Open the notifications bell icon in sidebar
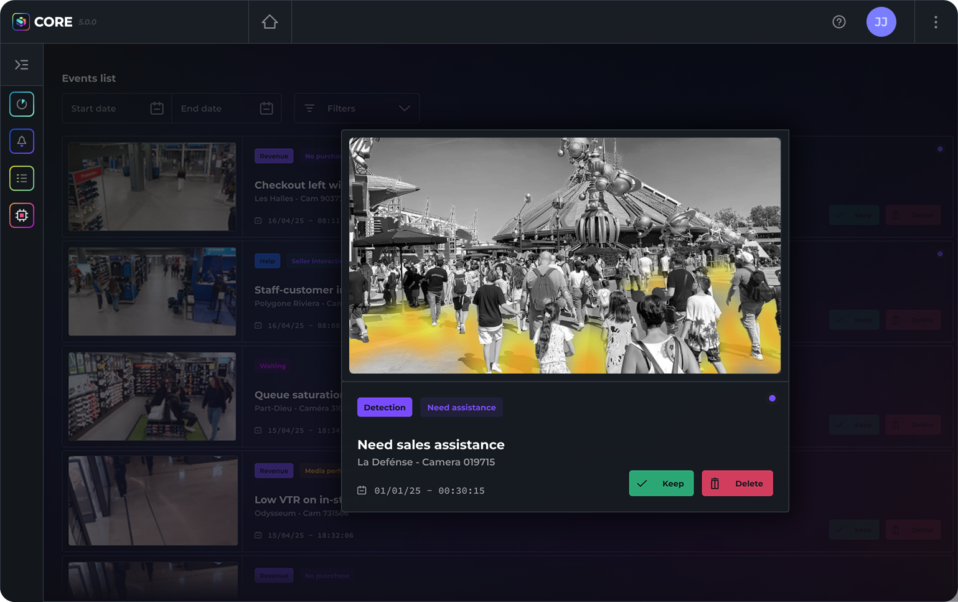This screenshot has width=958, height=602. [21, 141]
